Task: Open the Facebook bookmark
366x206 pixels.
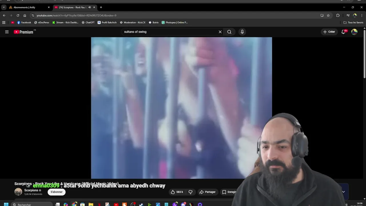Action: coord(24,22)
